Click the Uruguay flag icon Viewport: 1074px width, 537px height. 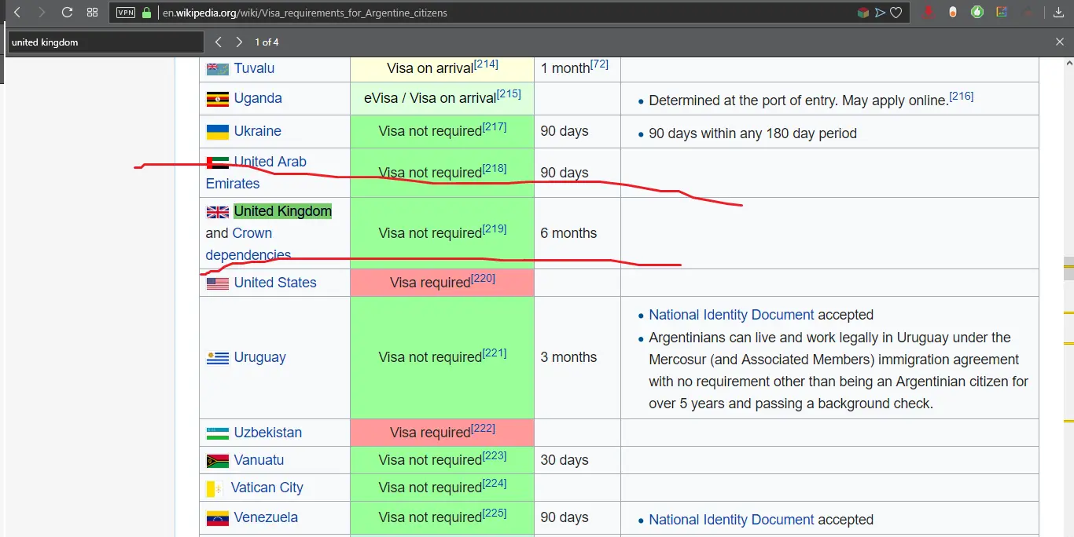click(x=218, y=358)
